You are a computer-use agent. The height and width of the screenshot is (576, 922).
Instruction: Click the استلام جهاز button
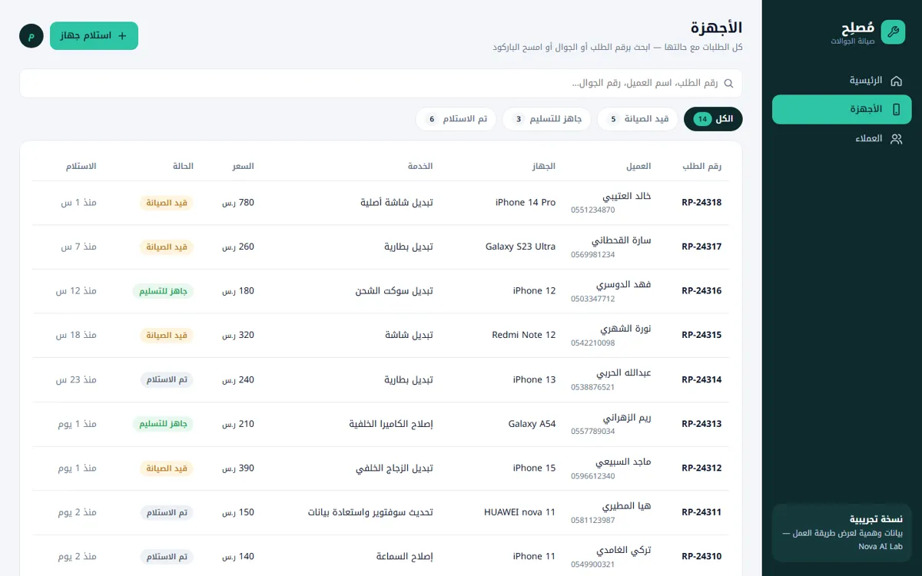tap(94, 36)
